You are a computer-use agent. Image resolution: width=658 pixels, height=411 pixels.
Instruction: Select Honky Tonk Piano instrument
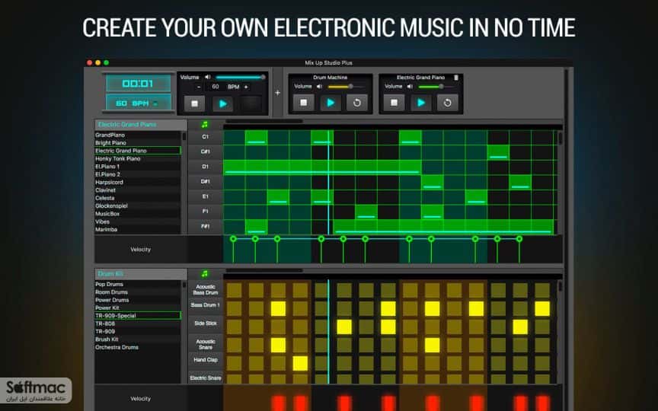coord(138,158)
